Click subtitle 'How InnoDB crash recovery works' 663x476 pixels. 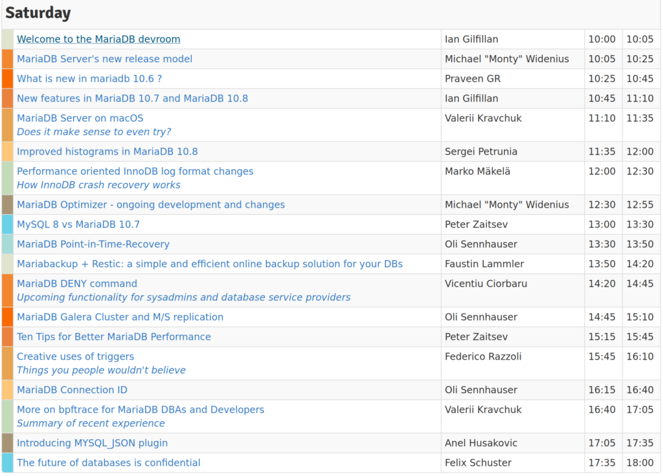click(x=98, y=185)
